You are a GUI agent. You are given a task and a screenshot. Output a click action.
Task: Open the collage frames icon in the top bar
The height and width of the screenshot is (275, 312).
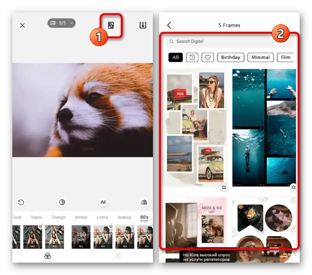(111, 25)
